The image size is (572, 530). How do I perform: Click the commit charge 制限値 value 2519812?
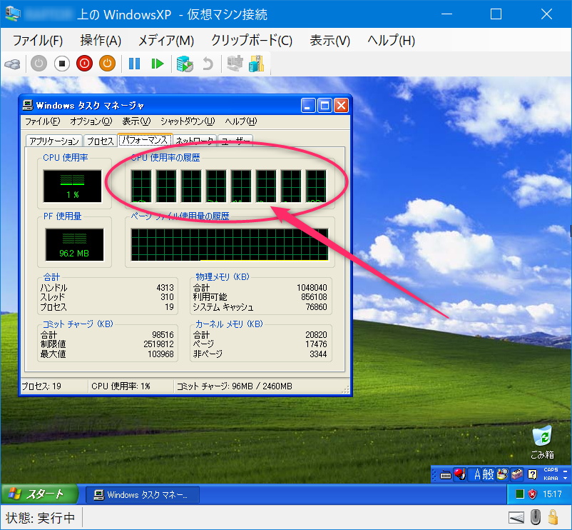coord(158,344)
